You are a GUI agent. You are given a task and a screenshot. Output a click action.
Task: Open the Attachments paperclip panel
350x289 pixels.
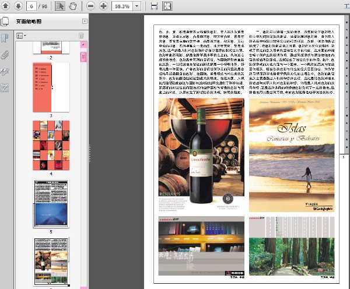[5, 55]
